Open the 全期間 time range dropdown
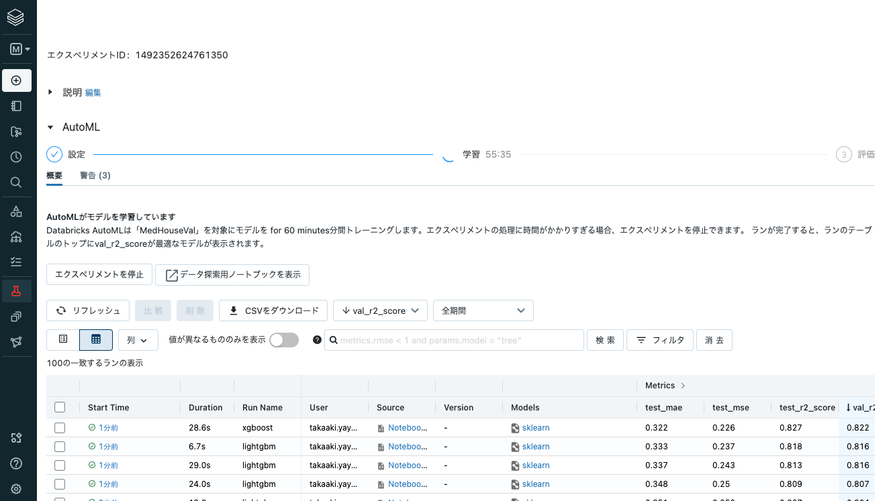The image size is (889, 501). (x=483, y=311)
